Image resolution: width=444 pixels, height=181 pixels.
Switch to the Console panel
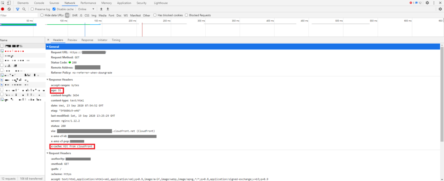tap(39, 3)
